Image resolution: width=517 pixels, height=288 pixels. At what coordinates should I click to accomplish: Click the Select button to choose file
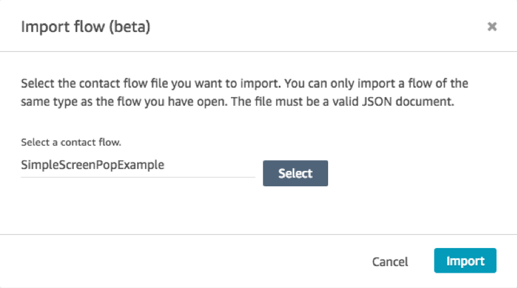[295, 174]
